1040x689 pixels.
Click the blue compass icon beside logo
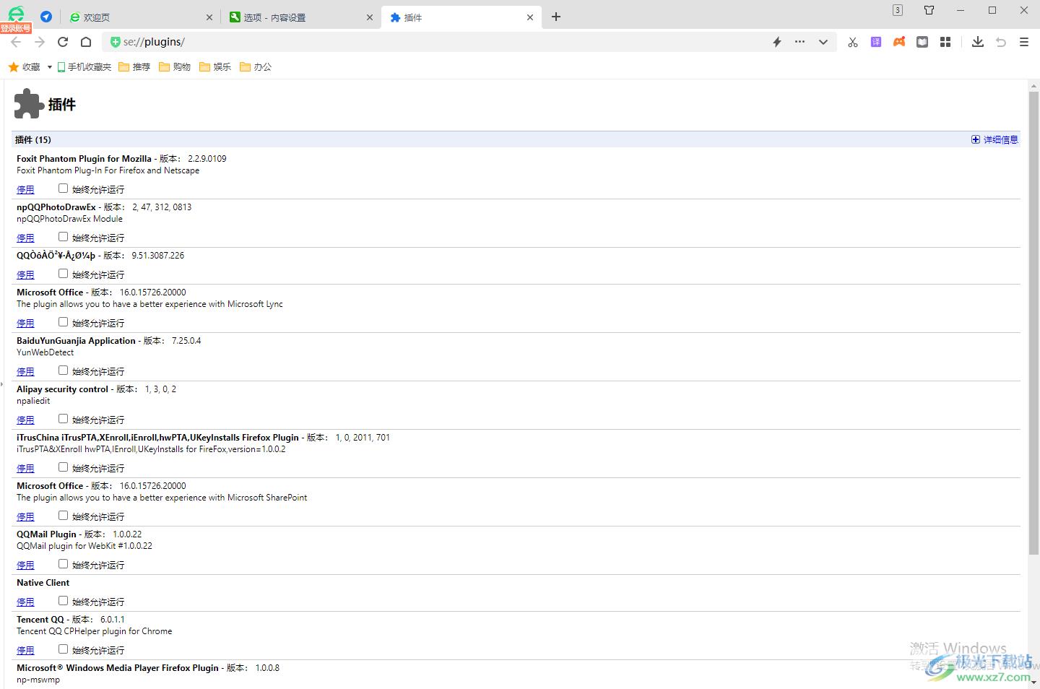[46, 17]
